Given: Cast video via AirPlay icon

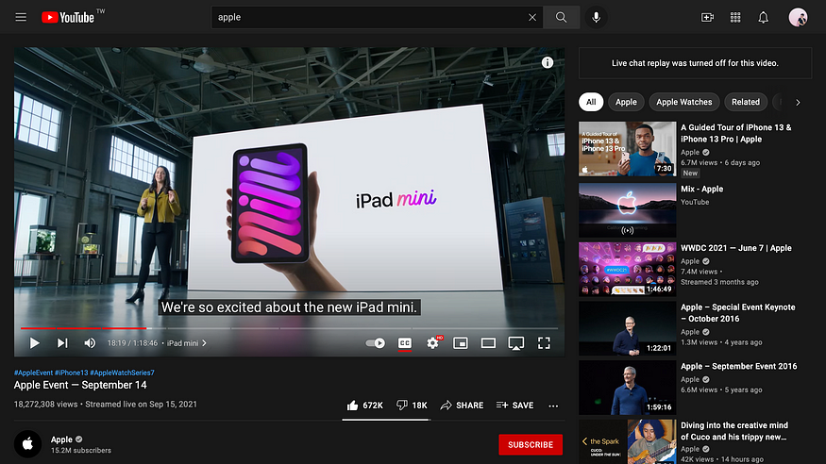Looking at the screenshot, I should pos(515,343).
